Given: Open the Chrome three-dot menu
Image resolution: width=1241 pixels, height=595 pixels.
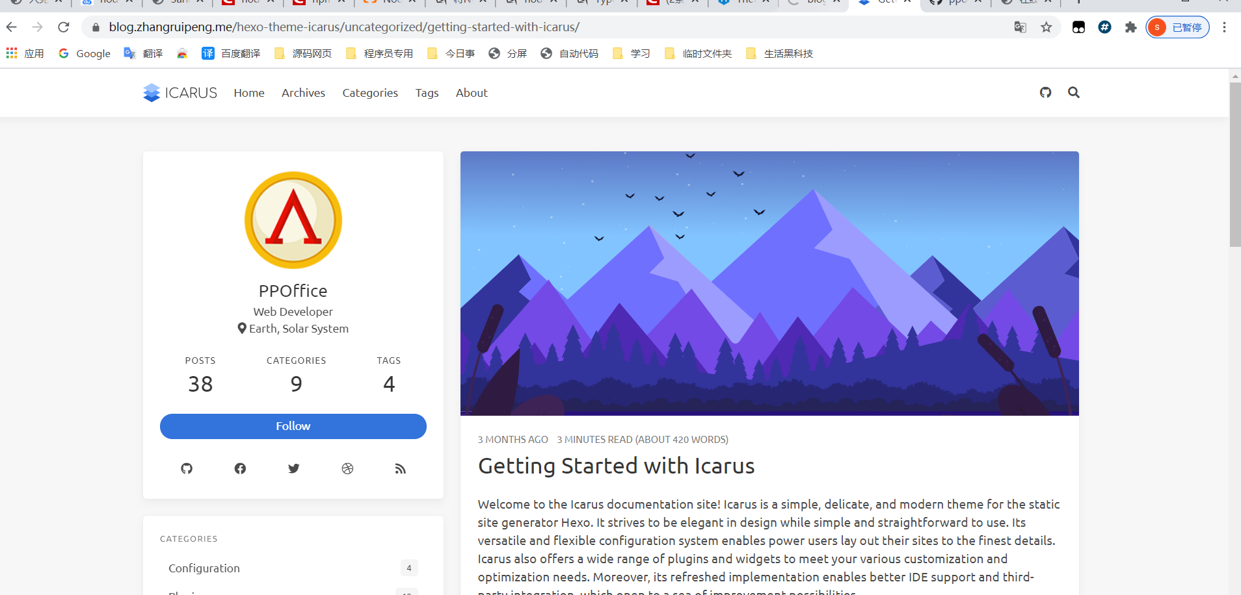Looking at the screenshot, I should point(1224,27).
